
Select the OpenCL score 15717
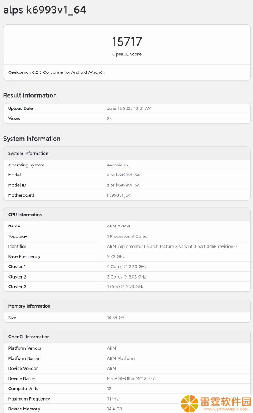point(127,42)
